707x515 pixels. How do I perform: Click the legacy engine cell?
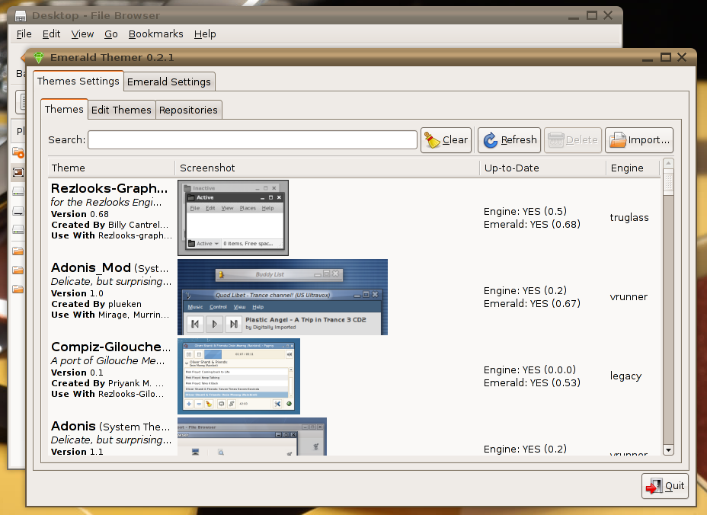625,376
